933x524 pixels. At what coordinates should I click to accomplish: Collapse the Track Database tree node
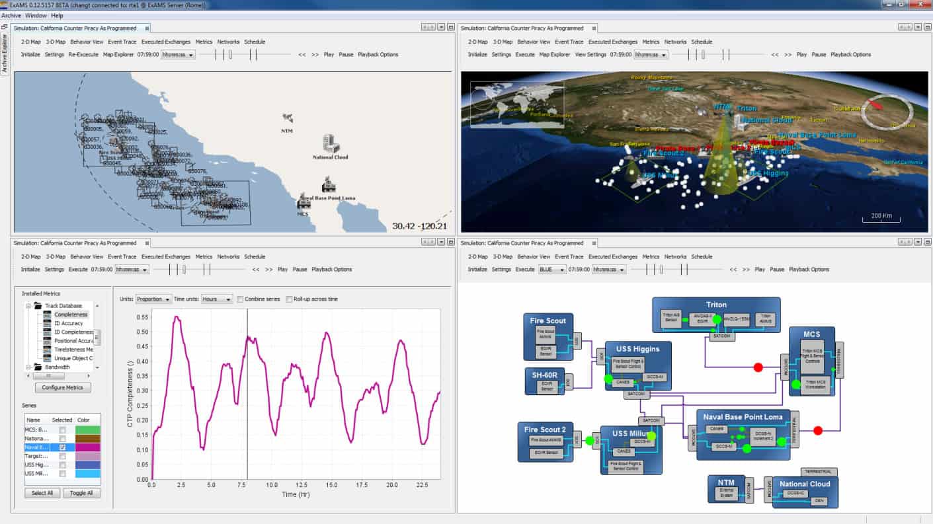(28, 306)
